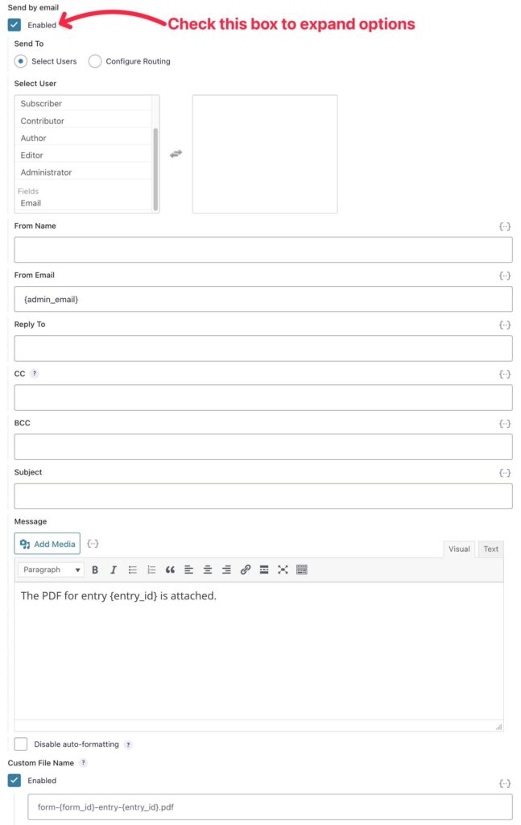The image size is (521, 825).
Task: Insert a hyperlink into the message
Action: pyautogui.click(x=245, y=570)
